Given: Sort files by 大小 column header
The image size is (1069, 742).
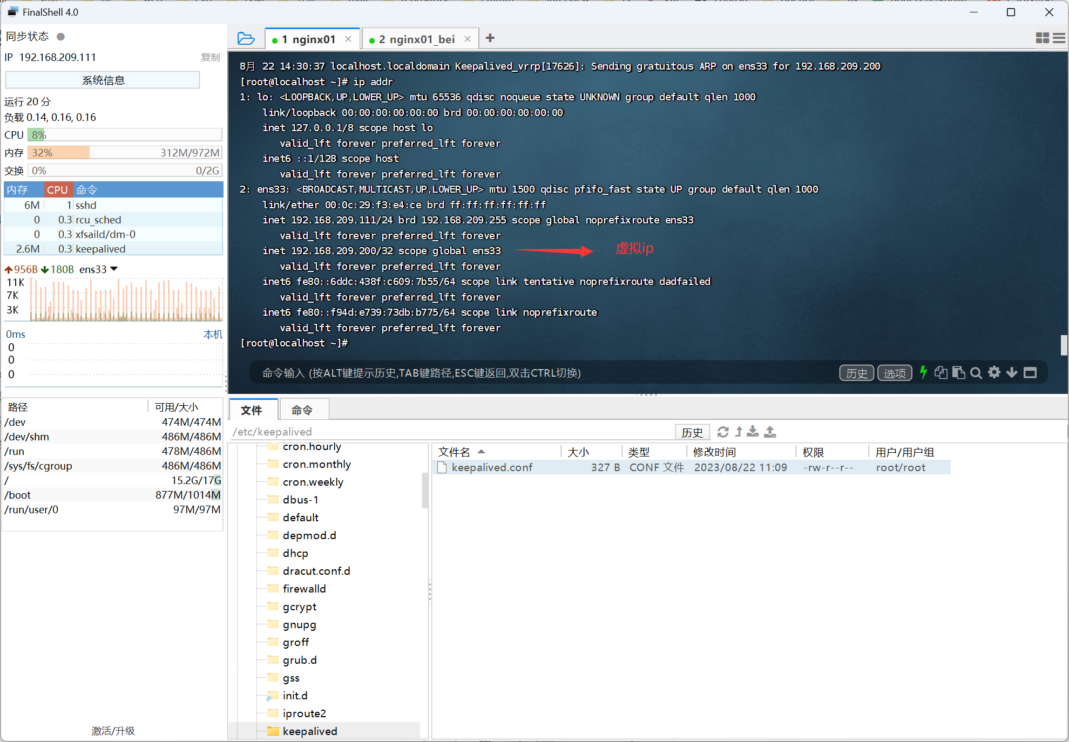Looking at the screenshot, I should [591, 452].
